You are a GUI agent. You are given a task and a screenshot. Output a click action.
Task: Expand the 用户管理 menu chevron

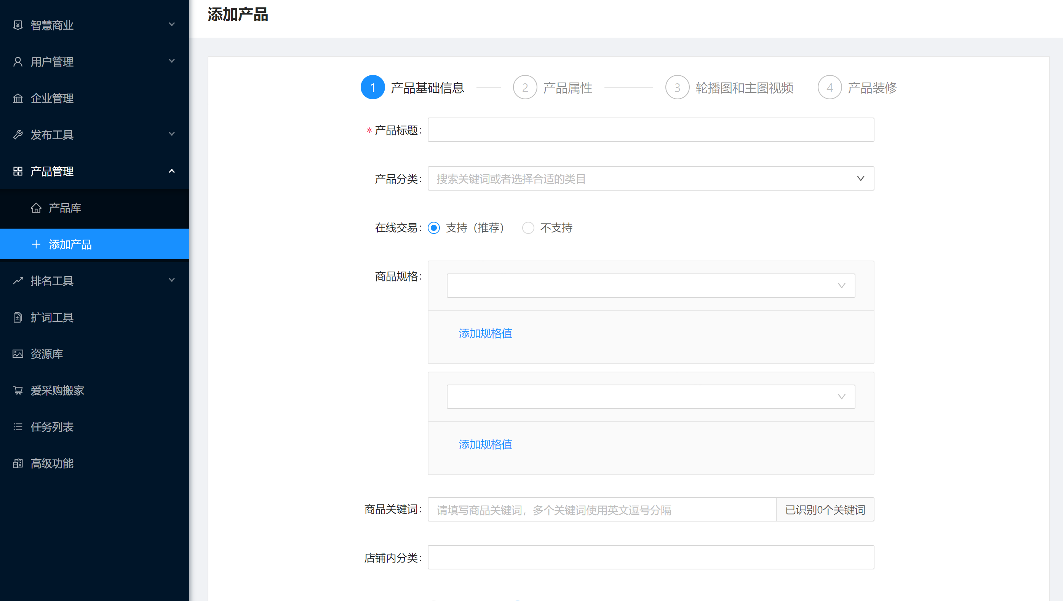point(172,61)
